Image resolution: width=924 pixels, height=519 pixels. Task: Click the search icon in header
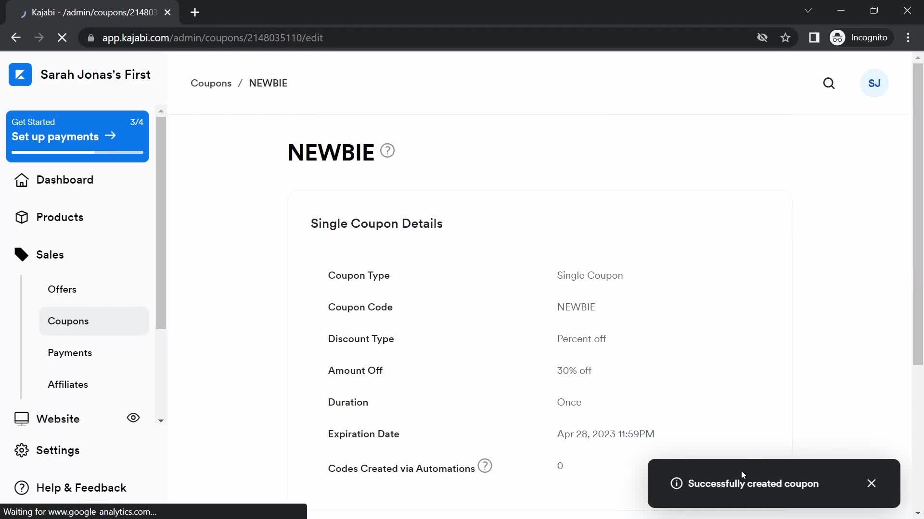(x=830, y=83)
